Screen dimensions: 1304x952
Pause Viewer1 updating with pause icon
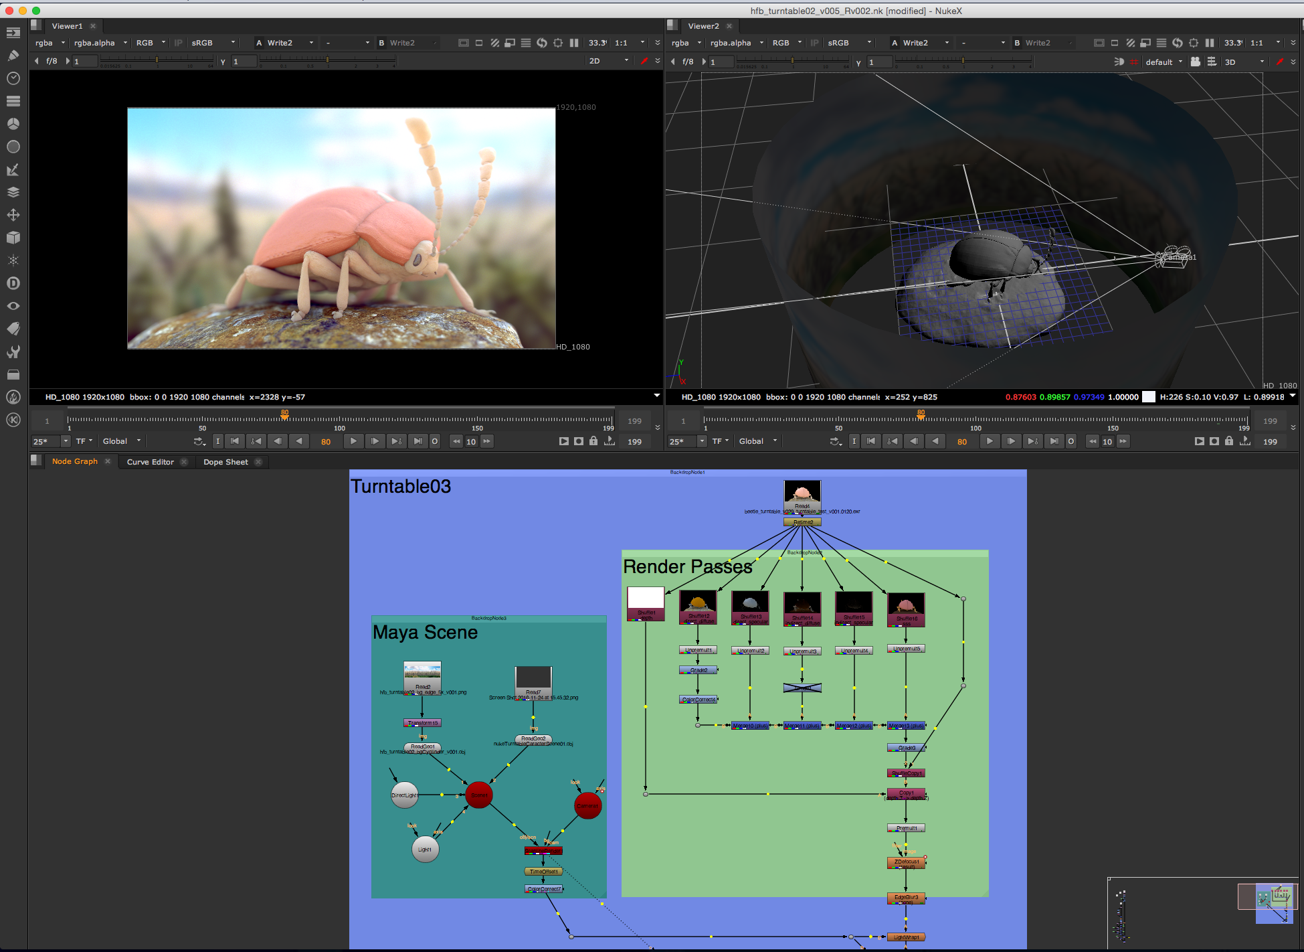574,43
